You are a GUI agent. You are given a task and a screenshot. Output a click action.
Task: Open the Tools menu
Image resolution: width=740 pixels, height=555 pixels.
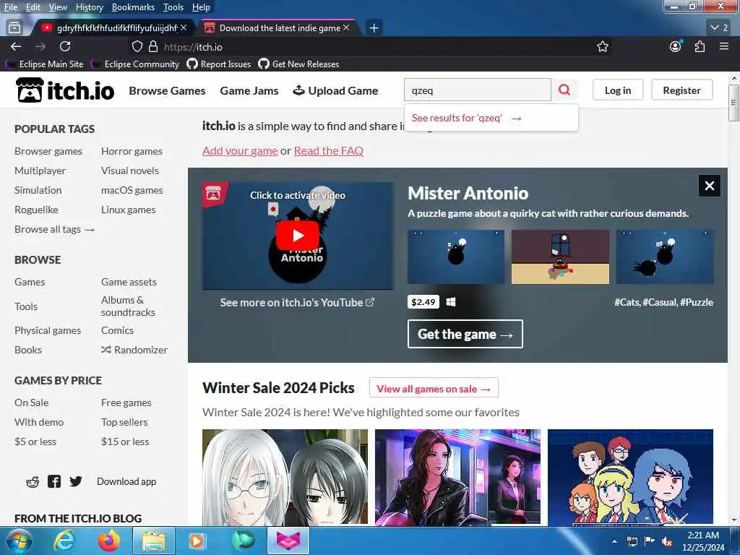point(173,7)
